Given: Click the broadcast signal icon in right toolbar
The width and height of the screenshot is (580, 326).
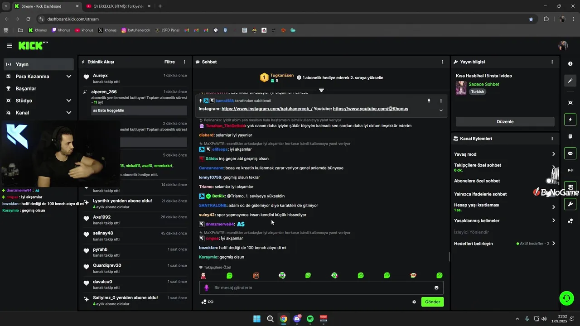Looking at the screenshot, I should (570, 170).
